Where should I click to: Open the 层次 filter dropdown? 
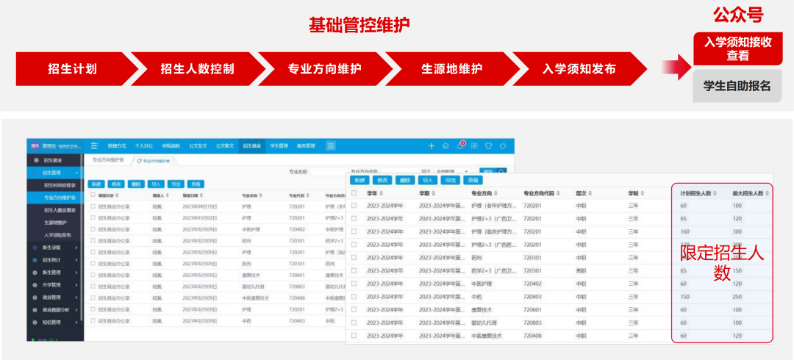[x=452, y=172]
